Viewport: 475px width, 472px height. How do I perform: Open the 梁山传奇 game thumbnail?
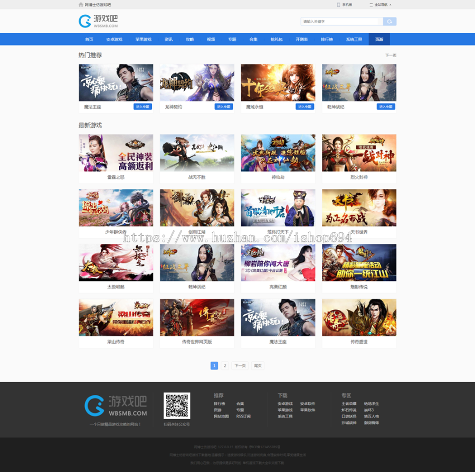116,317
